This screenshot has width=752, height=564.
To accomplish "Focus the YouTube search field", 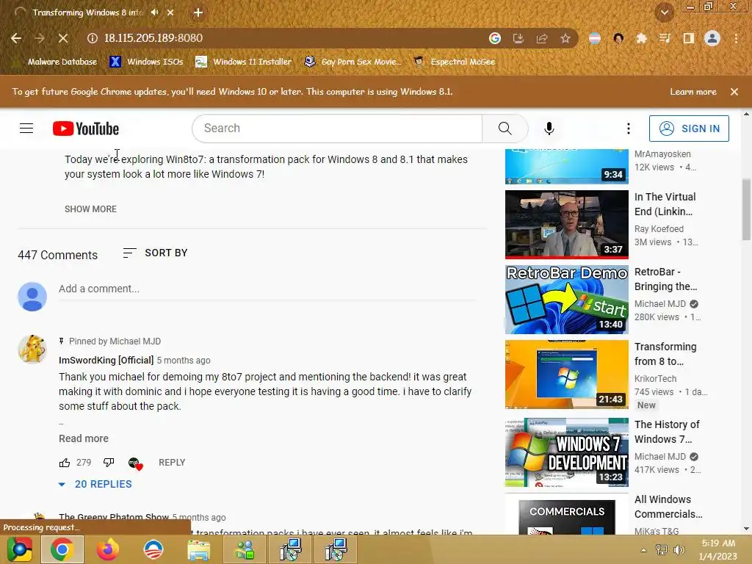I will [x=337, y=129].
